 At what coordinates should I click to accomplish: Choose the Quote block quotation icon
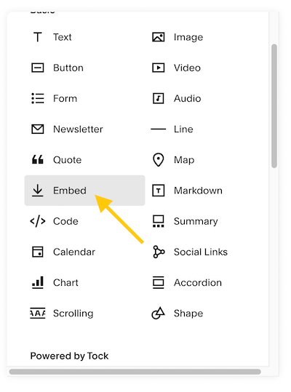(x=38, y=159)
